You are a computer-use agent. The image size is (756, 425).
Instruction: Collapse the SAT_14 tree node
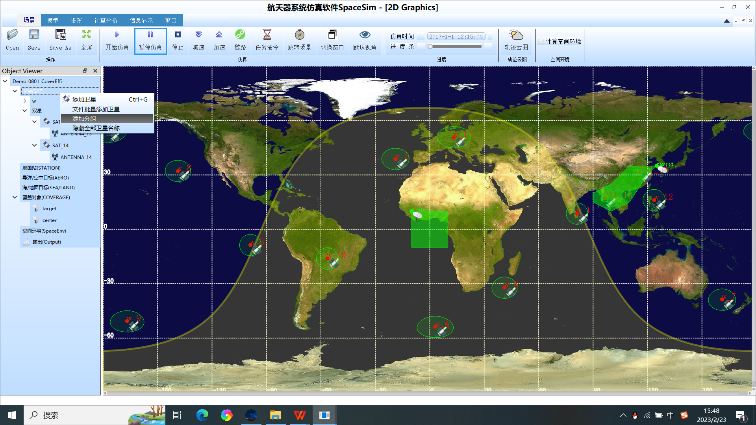(x=35, y=145)
